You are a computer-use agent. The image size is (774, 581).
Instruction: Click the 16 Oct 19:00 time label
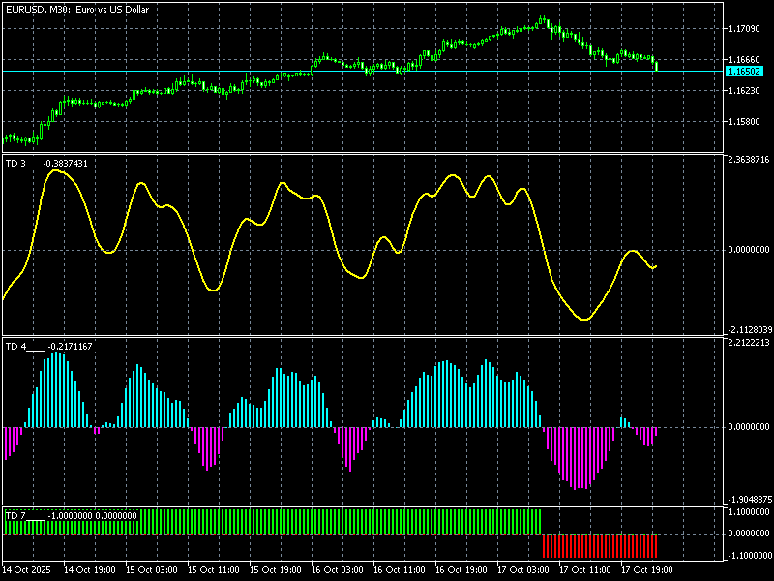point(461,570)
